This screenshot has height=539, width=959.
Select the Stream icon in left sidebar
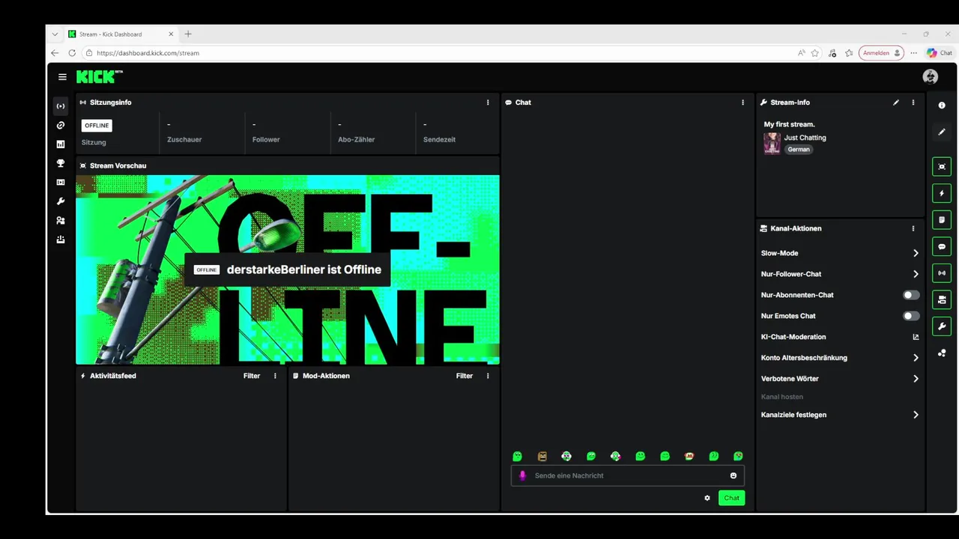tap(61, 106)
